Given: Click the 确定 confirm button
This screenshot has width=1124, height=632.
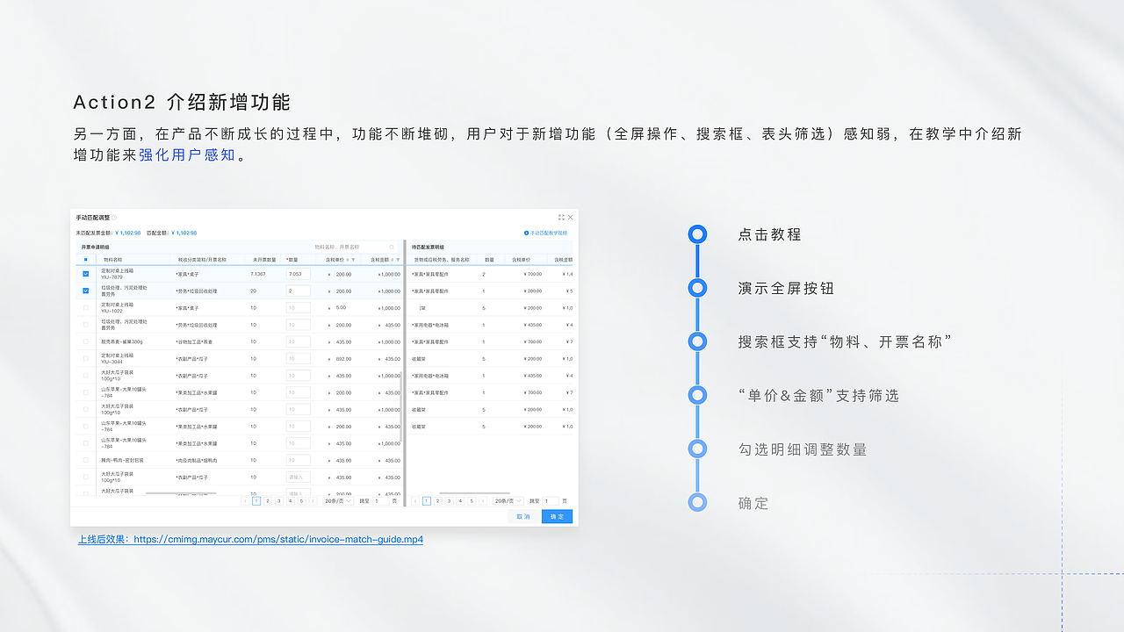Looking at the screenshot, I should click(x=558, y=516).
